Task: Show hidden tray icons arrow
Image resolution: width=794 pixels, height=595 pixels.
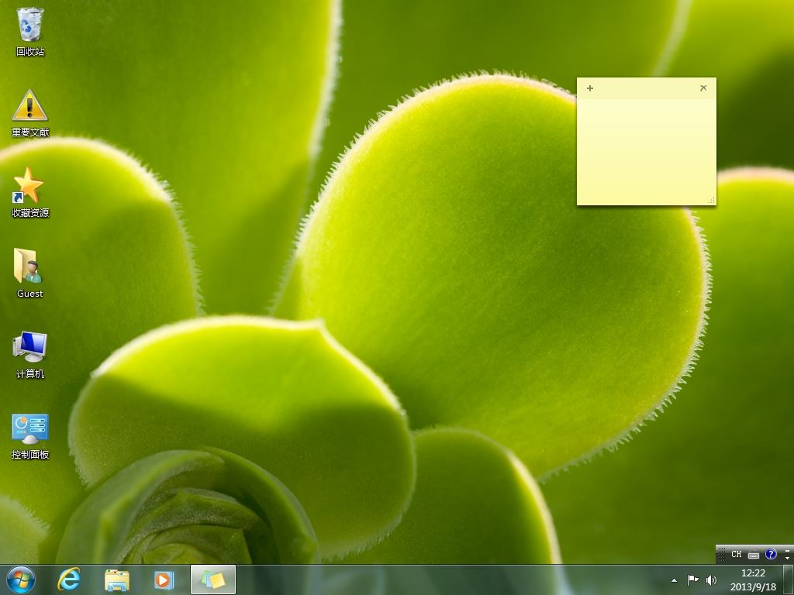Action: pyautogui.click(x=674, y=580)
